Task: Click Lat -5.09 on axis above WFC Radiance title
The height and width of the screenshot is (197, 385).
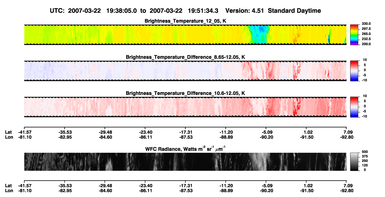Action: [x=266, y=132]
